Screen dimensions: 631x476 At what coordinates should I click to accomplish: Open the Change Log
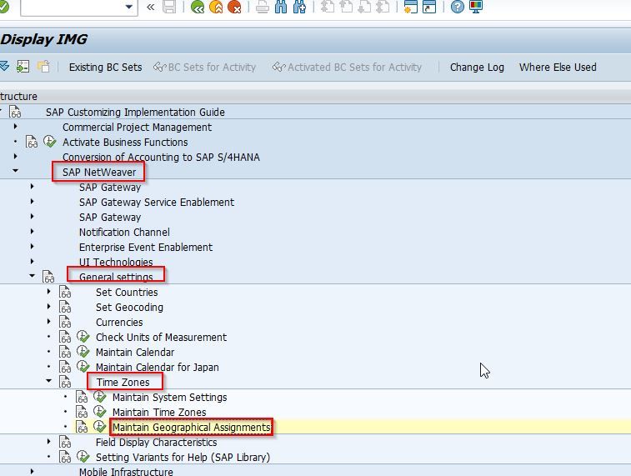pos(477,68)
